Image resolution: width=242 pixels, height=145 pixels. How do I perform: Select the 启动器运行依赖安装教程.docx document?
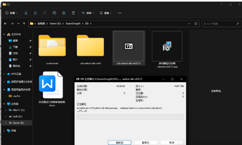[52, 88]
